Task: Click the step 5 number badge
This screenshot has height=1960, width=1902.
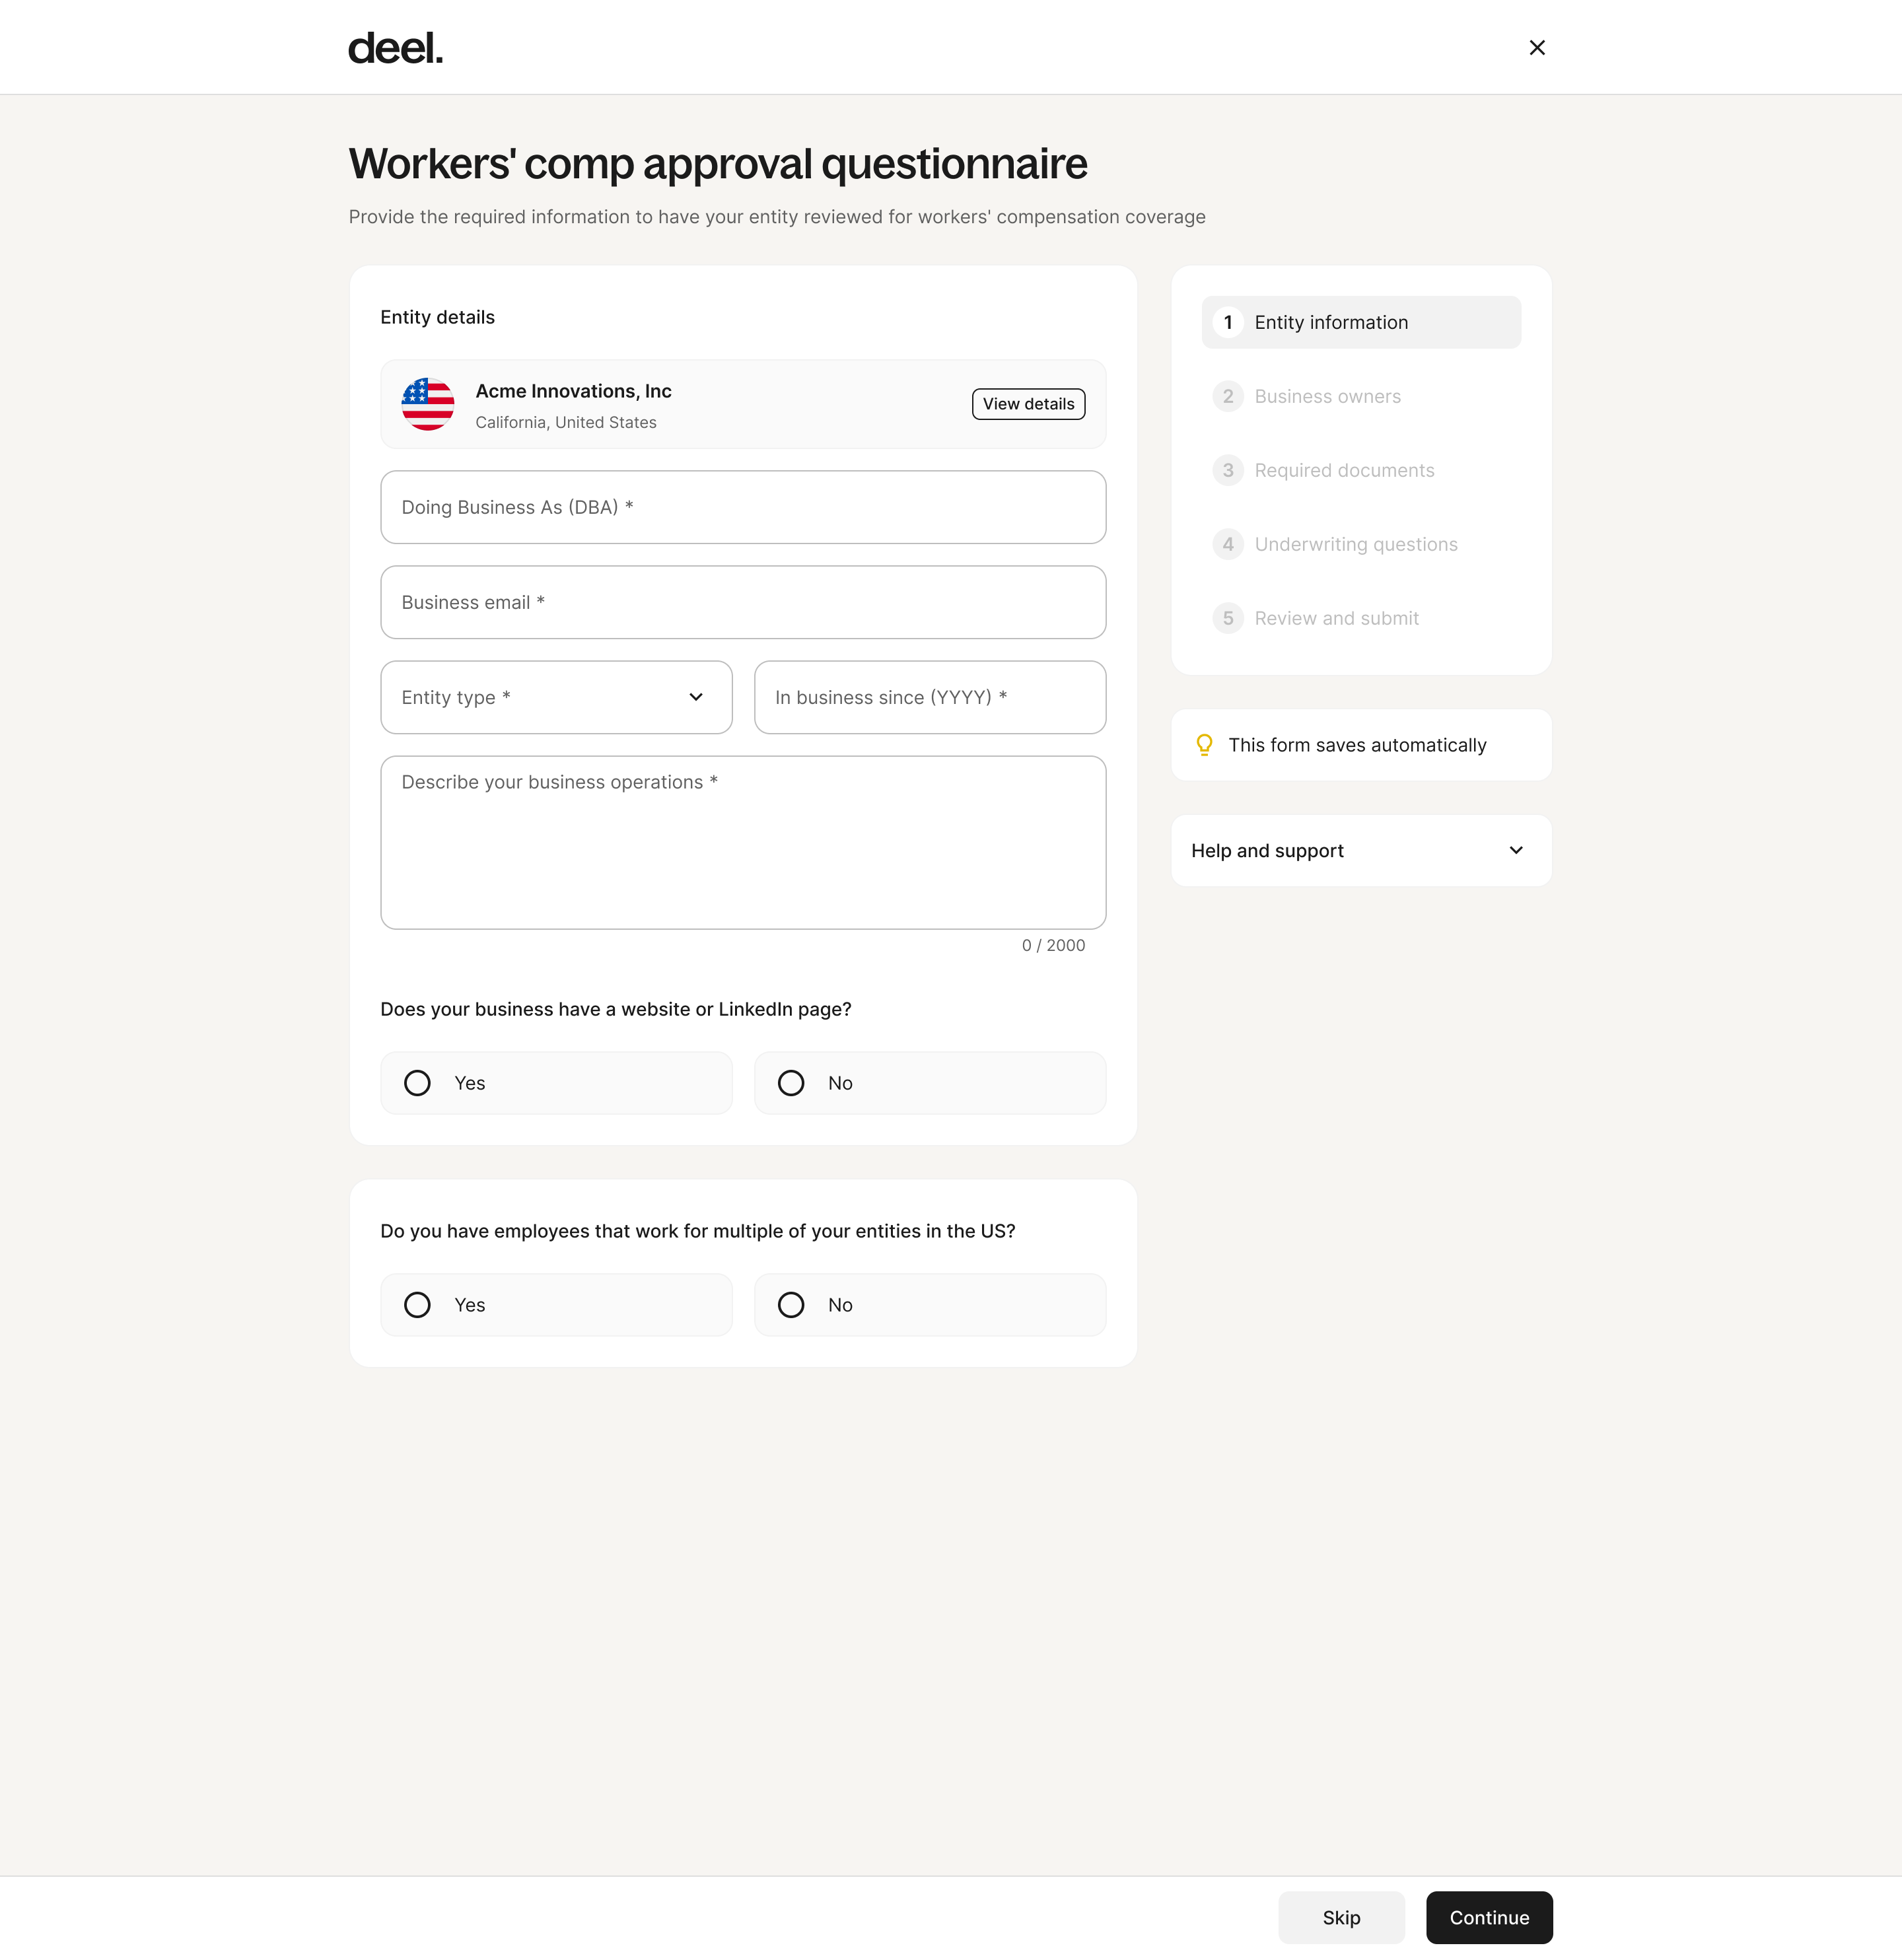Action: pyautogui.click(x=1228, y=618)
